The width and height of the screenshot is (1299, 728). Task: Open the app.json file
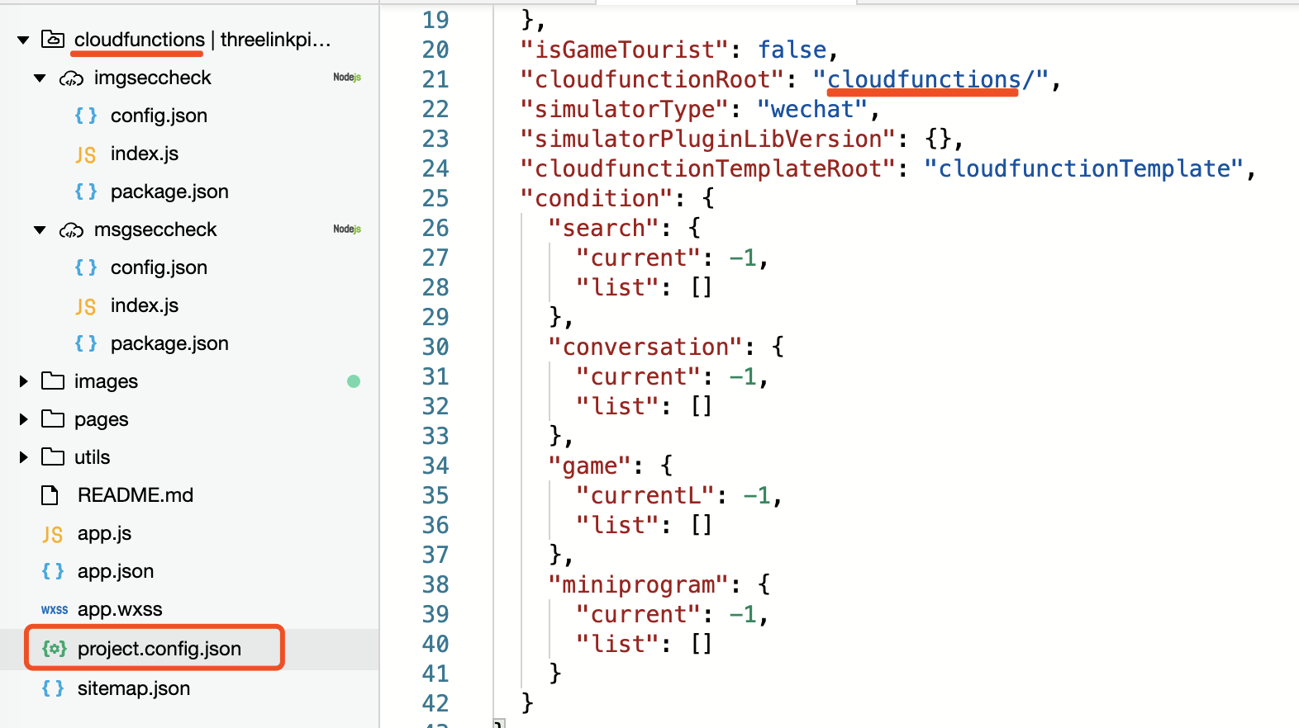tap(116, 571)
